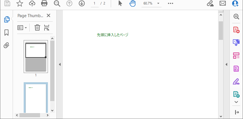This screenshot has height=119, width=243.
Task: Open the Attachments paperclip panel
Action: pyautogui.click(x=6, y=45)
